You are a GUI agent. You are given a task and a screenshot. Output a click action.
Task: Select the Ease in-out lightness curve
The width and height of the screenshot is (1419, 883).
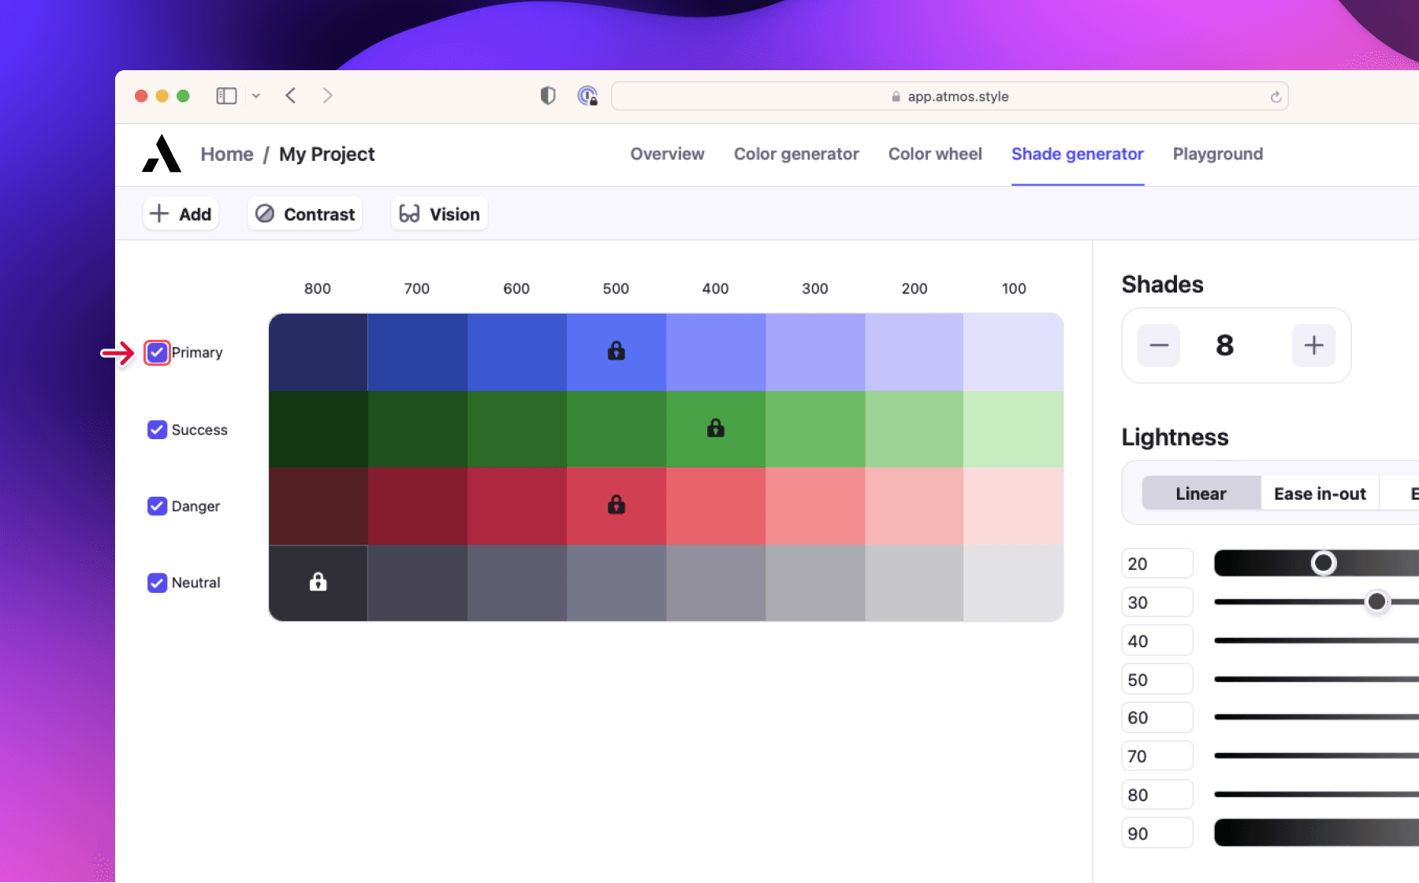[x=1319, y=493]
